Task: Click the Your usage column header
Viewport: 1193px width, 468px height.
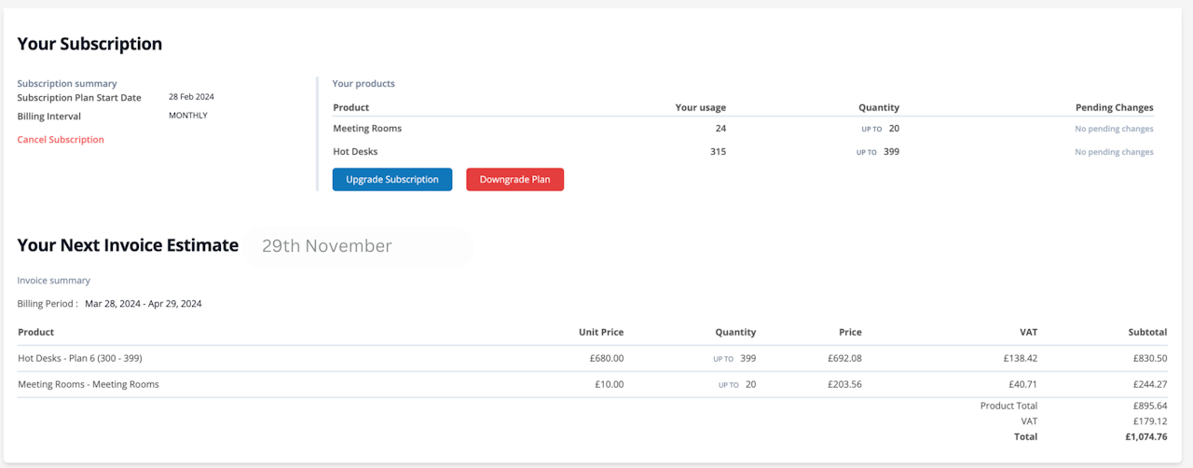Action: point(700,108)
